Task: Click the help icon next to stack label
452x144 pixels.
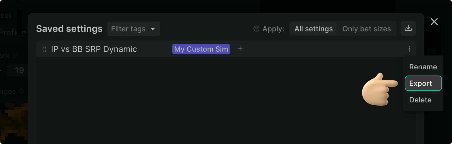Action: pyautogui.click(x=16, y=55)
